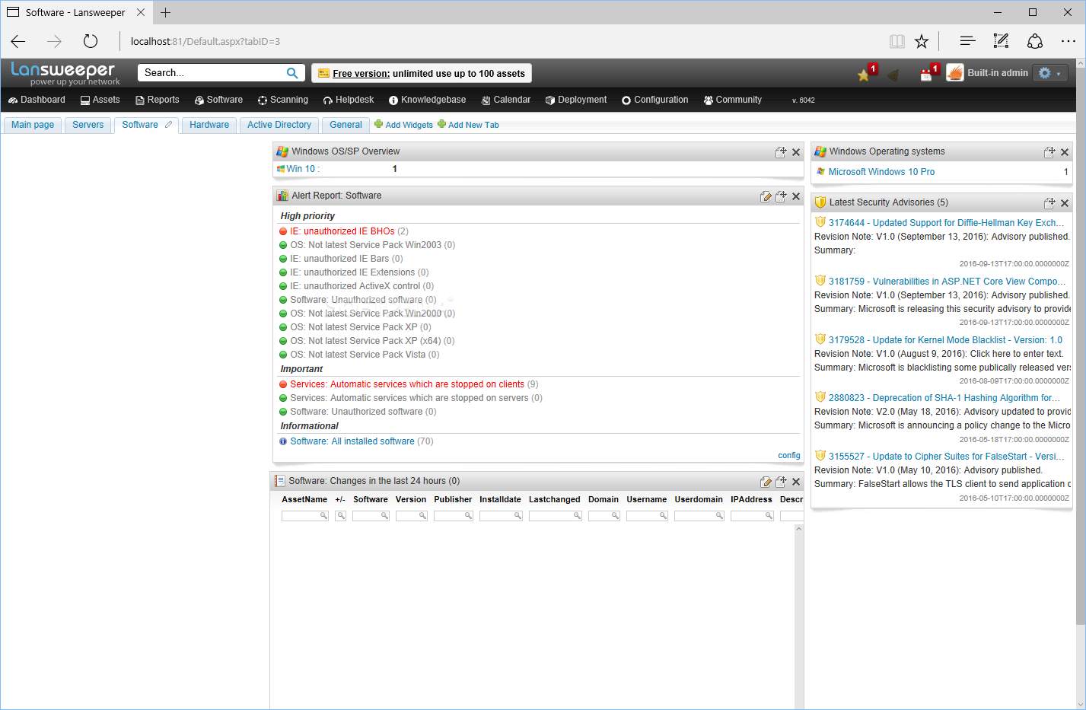
Task: Click the browser refresh button
Action: 91,41
